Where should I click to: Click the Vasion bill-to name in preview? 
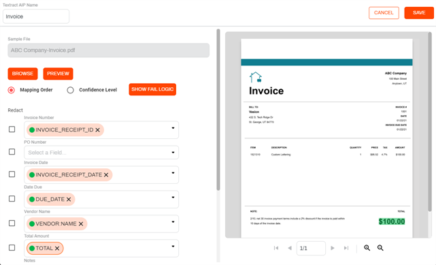click(254, 112)
